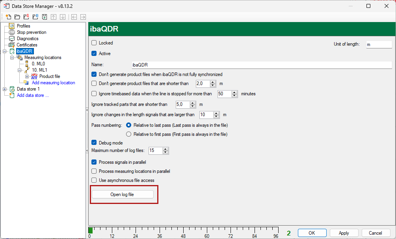Click the green load indicator at scale start
The width and height of the screenshot is (396, 239).
[90, 230]
